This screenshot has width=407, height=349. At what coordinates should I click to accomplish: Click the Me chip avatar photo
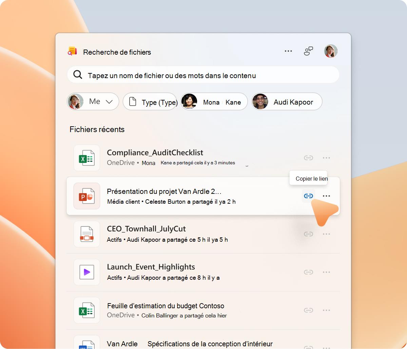pos(76,102)
